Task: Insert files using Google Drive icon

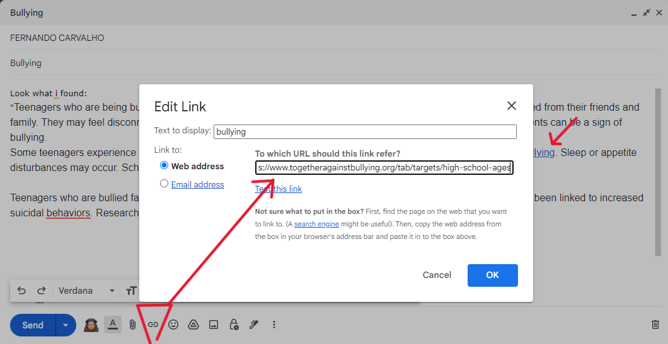Action: click(193, 325)
